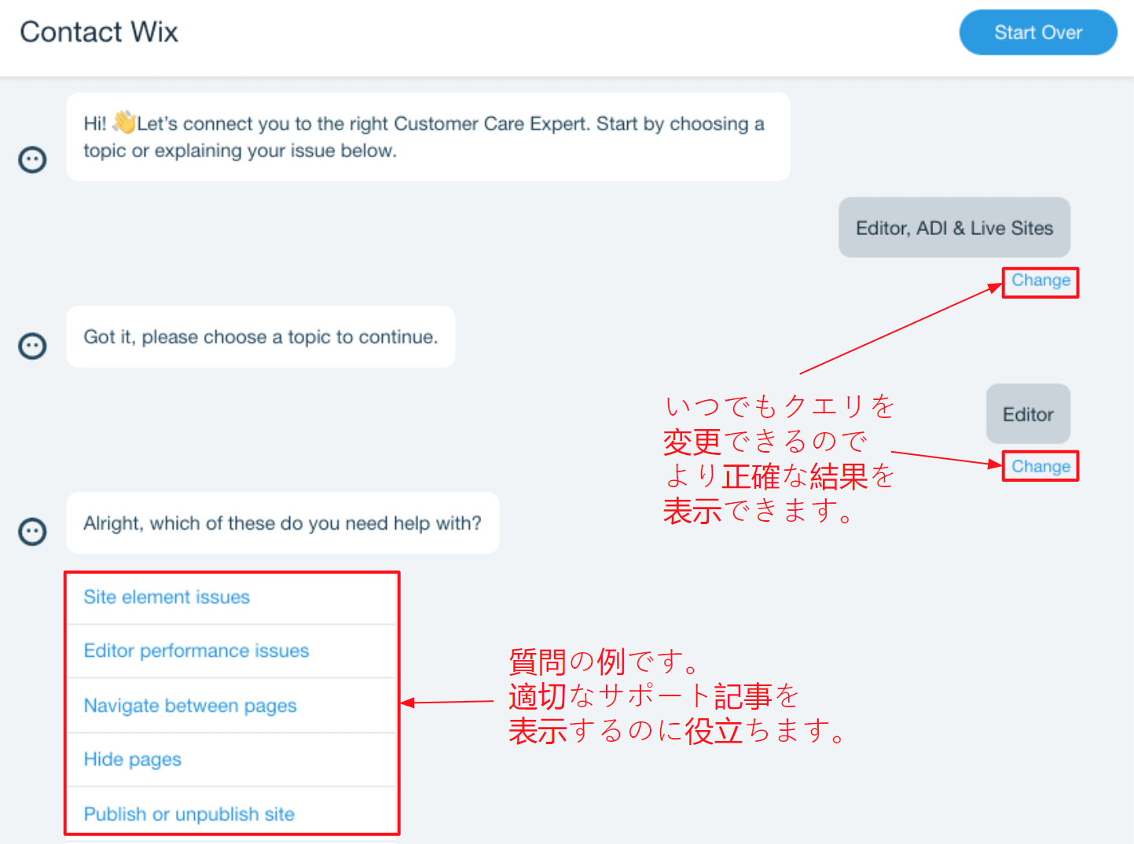Select Site element issues option
This screenshot has height=844, width=1134.
tap(232, 597)
